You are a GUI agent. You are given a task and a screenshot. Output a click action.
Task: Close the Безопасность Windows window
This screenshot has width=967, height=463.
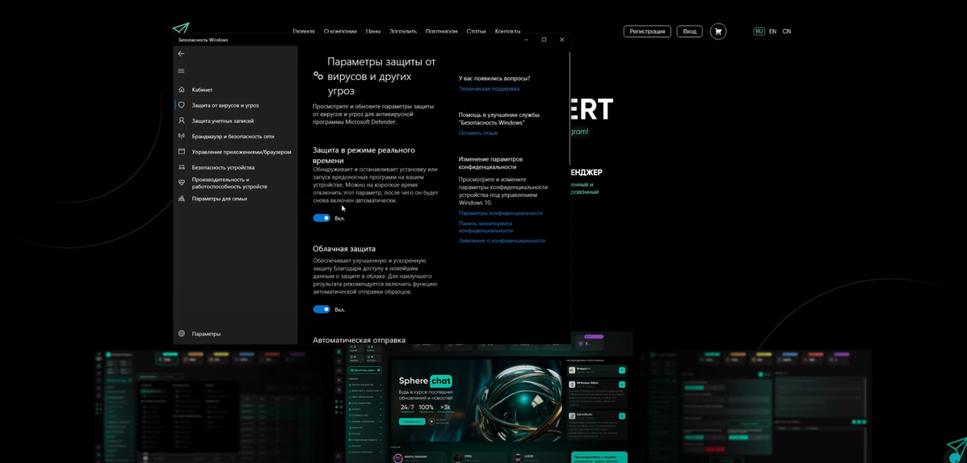[x=561, y=40]
